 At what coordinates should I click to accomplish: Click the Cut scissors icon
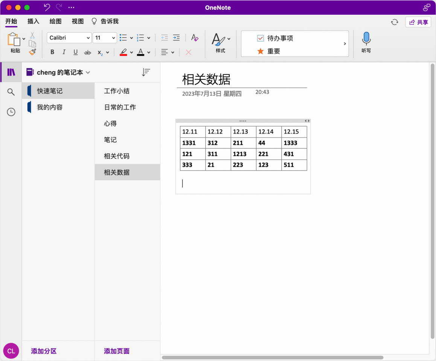32,35
